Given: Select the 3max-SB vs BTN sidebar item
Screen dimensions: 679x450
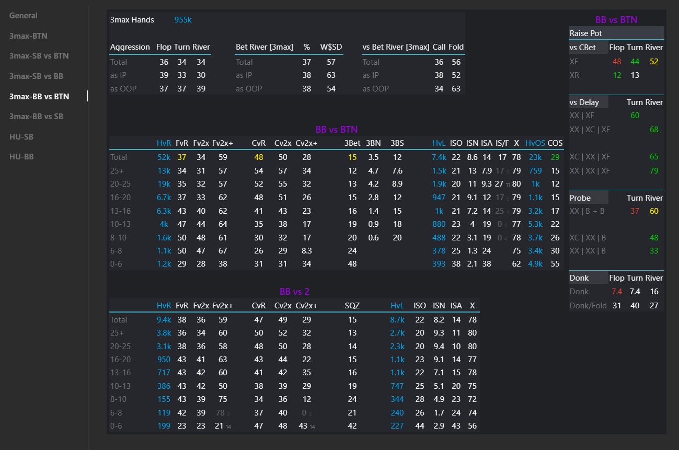Looking at the screenshot, I should (x=39, y=56).
